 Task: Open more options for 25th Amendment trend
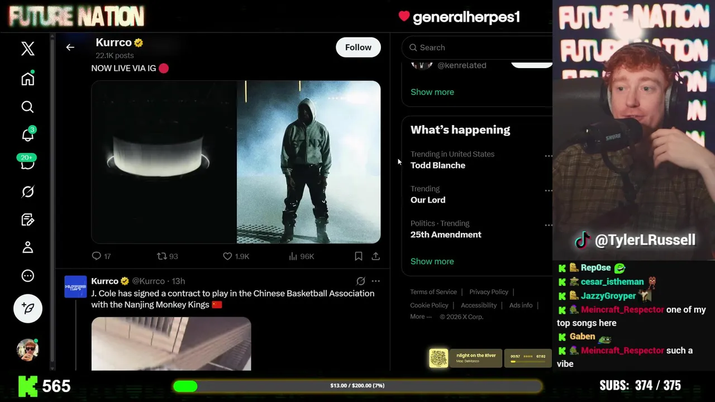click(548, 225)
